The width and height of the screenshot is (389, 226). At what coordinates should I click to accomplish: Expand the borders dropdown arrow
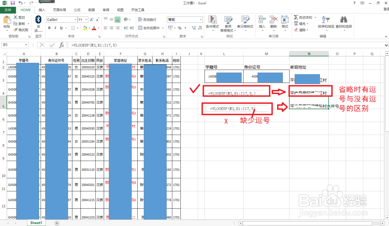pyautogui.click(x=77, y=28)
